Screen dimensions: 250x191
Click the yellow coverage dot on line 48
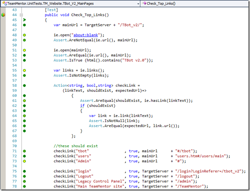pos(24,35)
